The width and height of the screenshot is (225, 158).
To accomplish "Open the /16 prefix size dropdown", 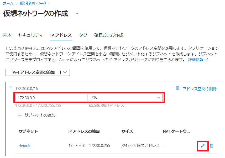I will click(x=126, y=98).
